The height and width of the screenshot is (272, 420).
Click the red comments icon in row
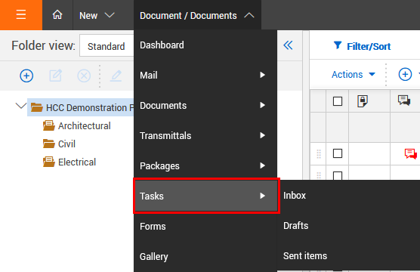click(x=410, y=154)
